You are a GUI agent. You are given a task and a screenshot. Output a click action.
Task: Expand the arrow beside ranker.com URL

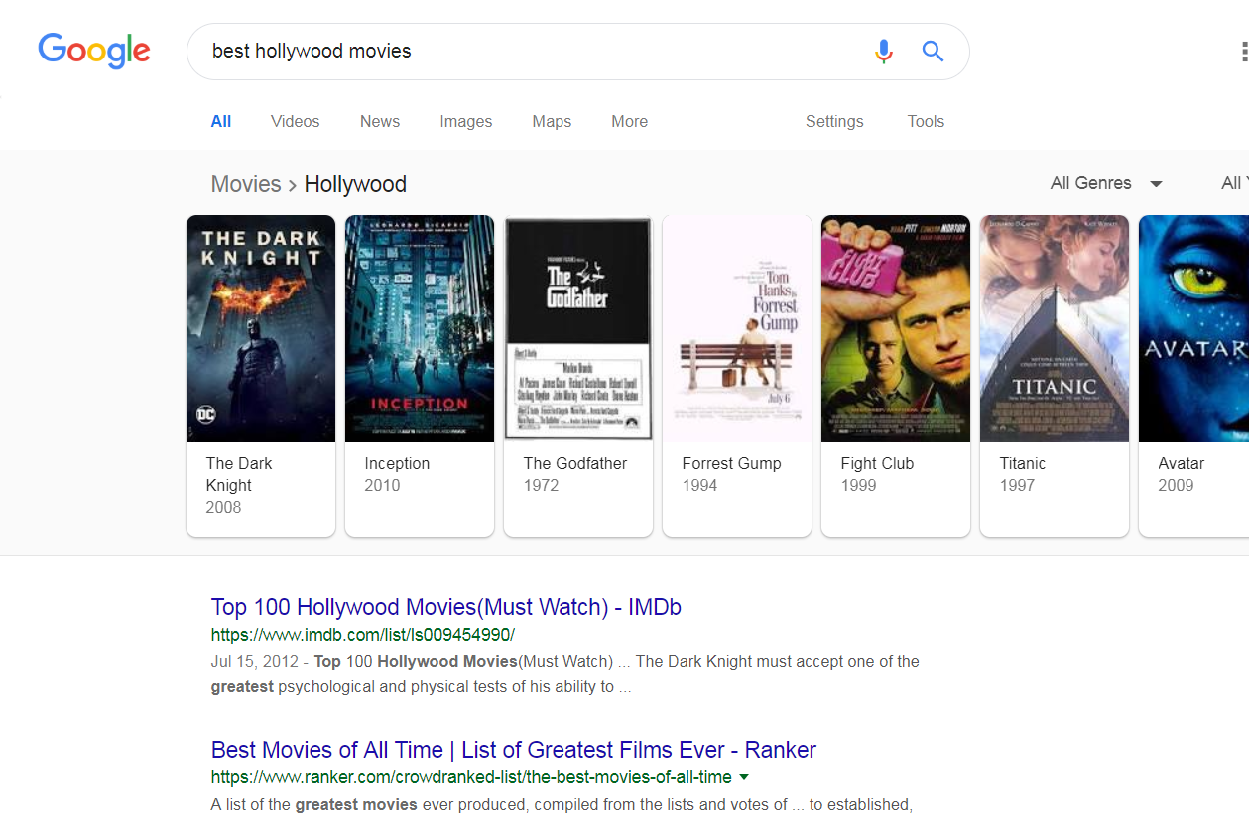[x=744, y=777]
